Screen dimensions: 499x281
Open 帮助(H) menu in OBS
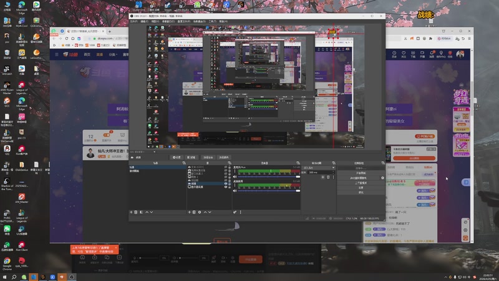click(223, 21)
